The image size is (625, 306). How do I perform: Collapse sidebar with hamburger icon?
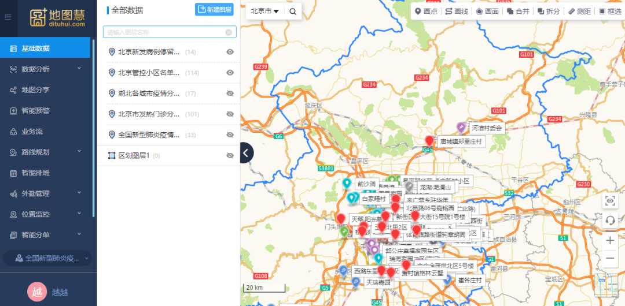(x=8, y=17)
